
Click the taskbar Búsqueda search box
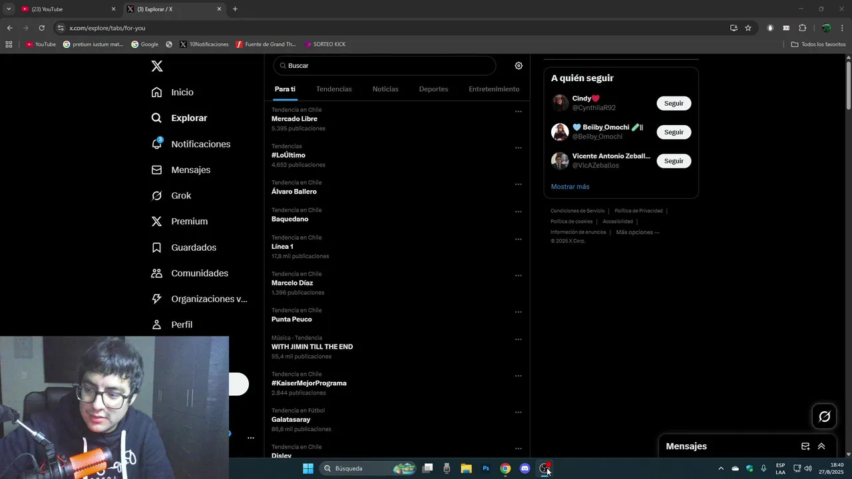click(368, 468)
